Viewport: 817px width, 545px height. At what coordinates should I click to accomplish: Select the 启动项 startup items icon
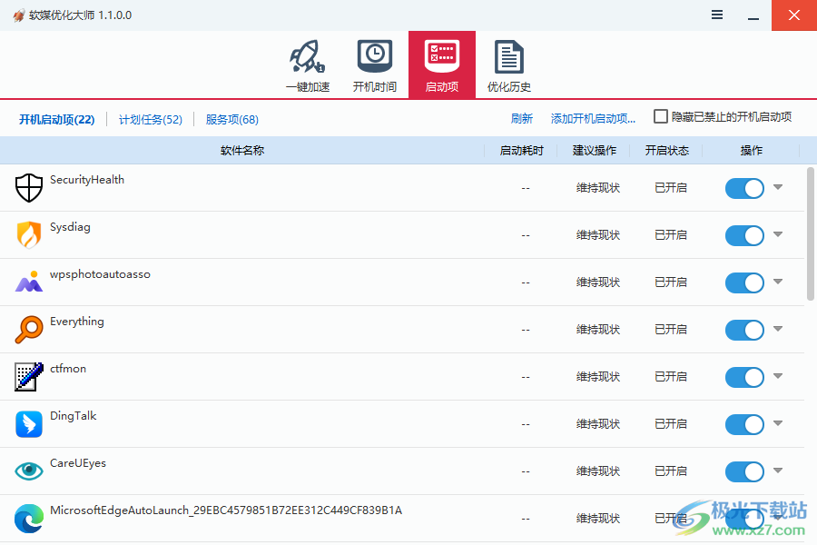click(442, 56)
